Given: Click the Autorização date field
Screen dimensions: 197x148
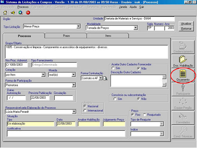Looking at the screenshot, I should click(x=16, y=97).
